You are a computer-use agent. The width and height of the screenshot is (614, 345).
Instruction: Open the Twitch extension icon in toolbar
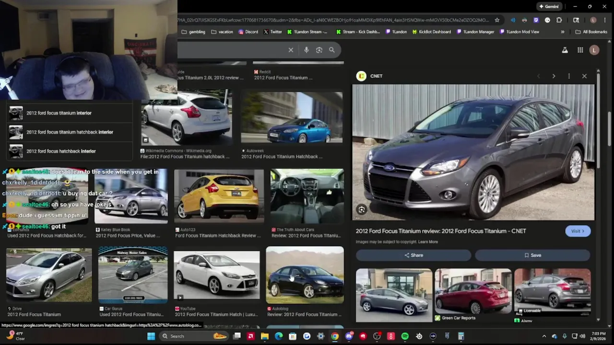pos(536,20)
